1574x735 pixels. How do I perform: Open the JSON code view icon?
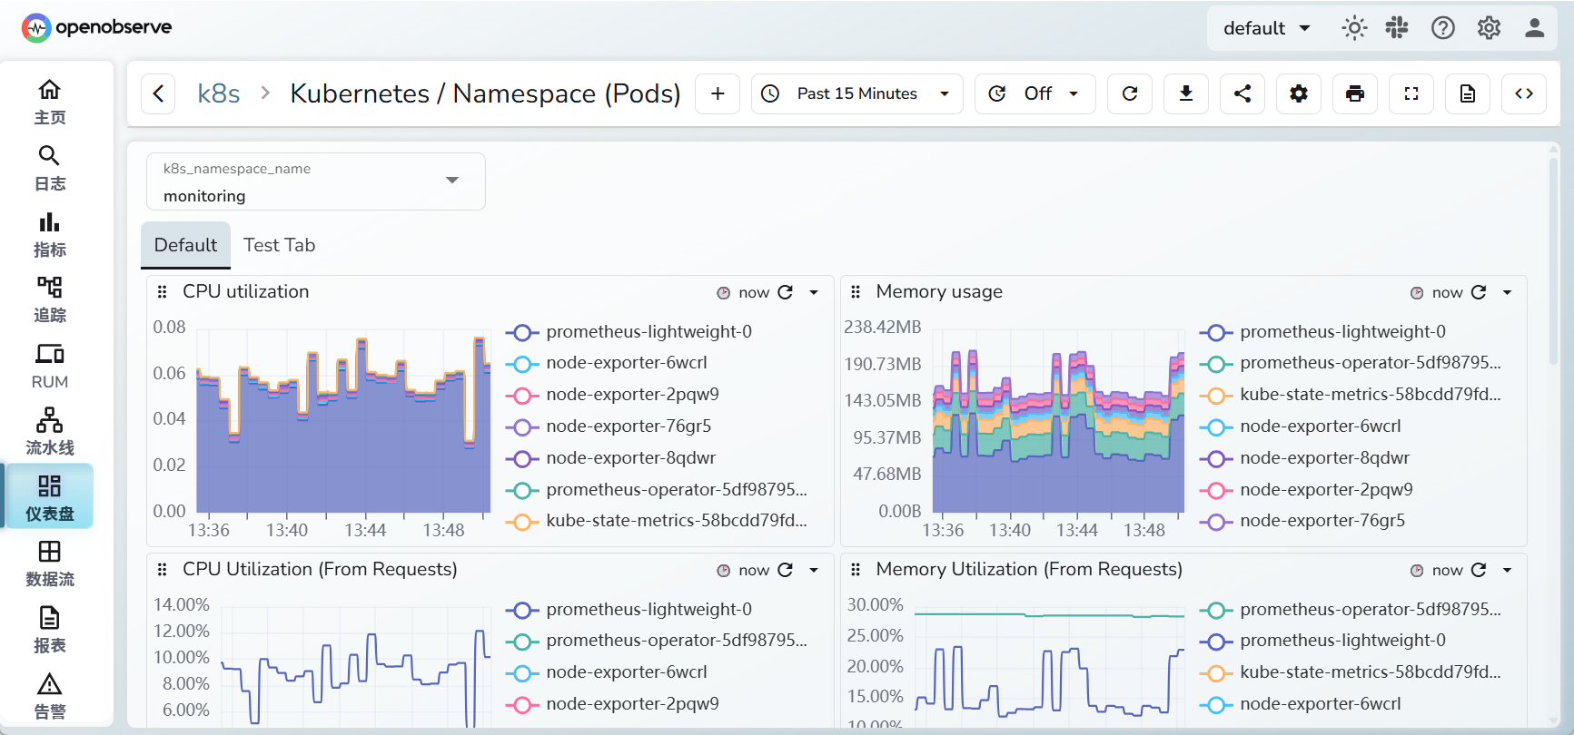(1523, 93)
